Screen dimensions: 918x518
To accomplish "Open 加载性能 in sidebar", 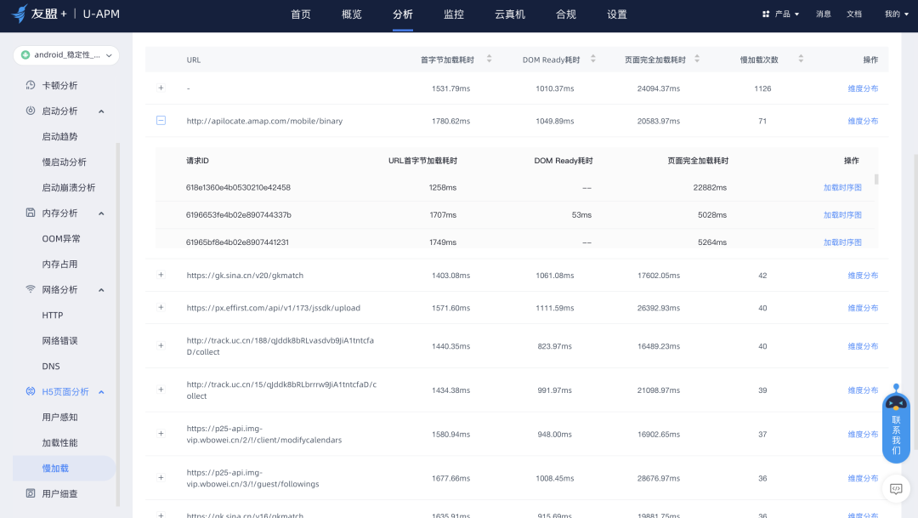I will (x=59, y=443).
